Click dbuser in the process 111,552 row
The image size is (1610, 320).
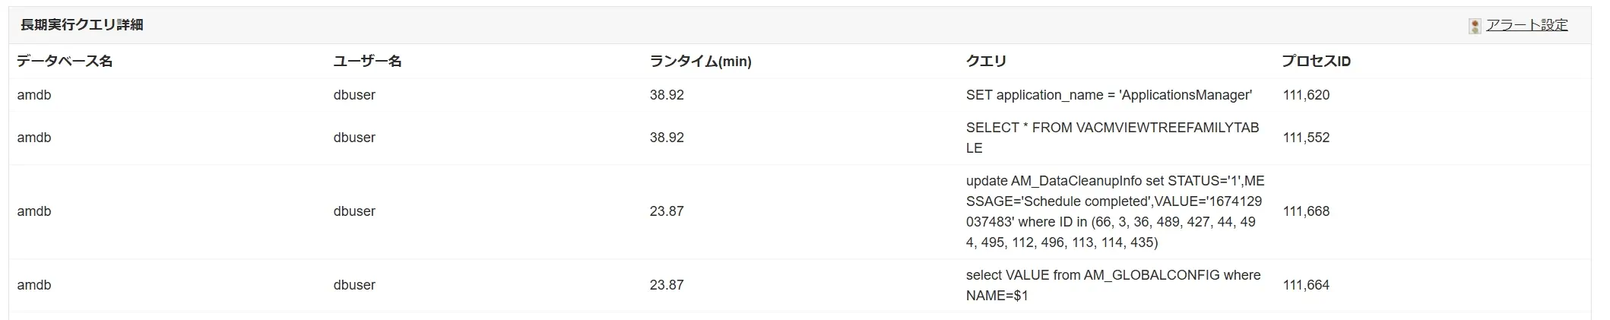pos(354,138)
